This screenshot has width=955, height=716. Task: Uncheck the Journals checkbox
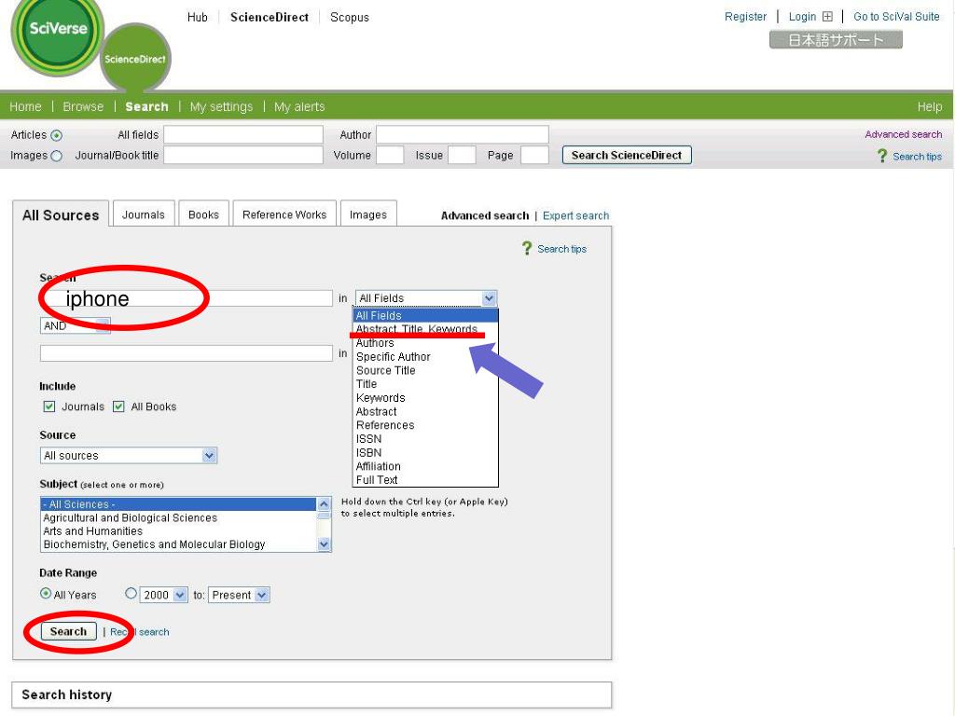[49, 406]
